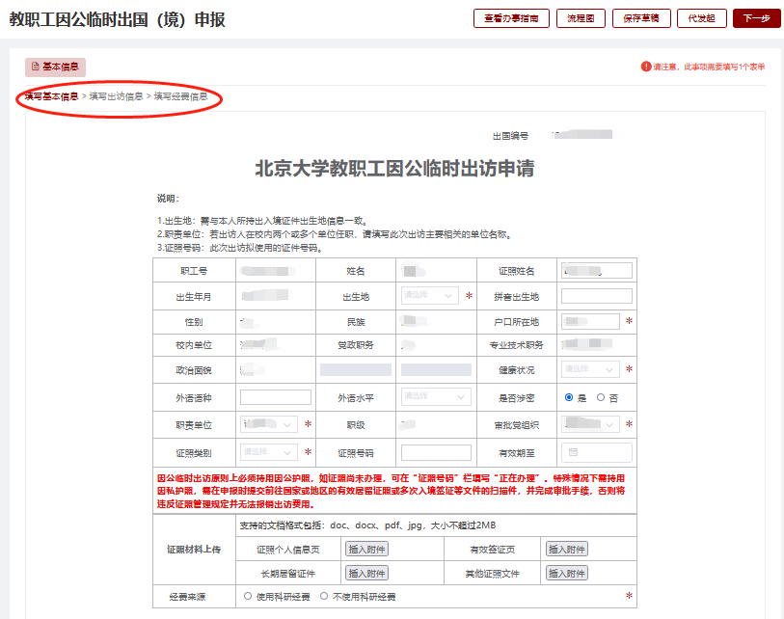Choose 使用科研经费 radio option
The height and width of the screenshot is (619, 784).
coord(248,597)
